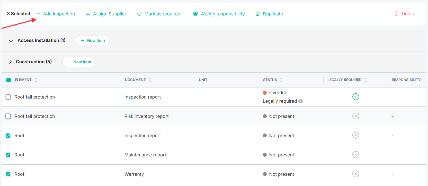Click the Responsibility column header
The image size is (428, 186).
[406, 80]
